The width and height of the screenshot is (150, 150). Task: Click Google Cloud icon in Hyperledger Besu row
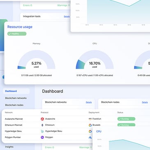click(x=90, y=131)
